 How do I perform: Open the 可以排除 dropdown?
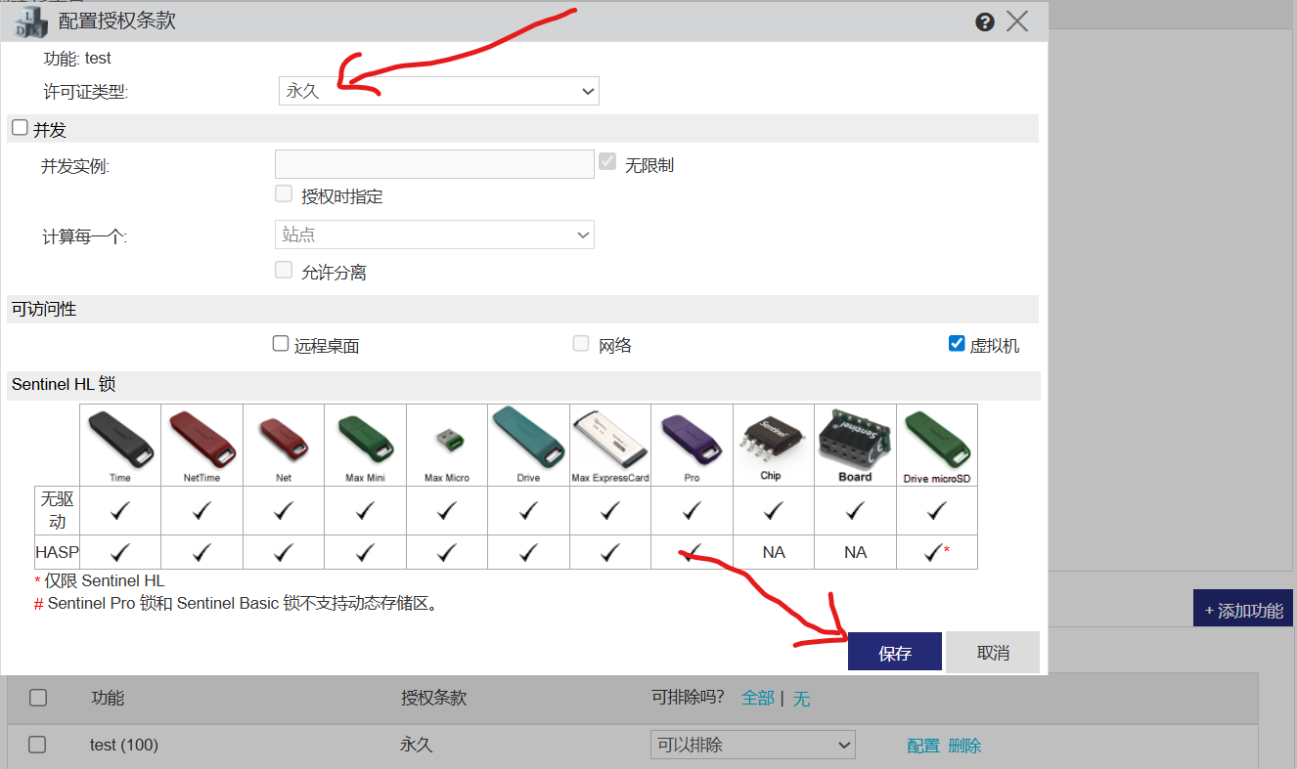(x=752, y=745)
